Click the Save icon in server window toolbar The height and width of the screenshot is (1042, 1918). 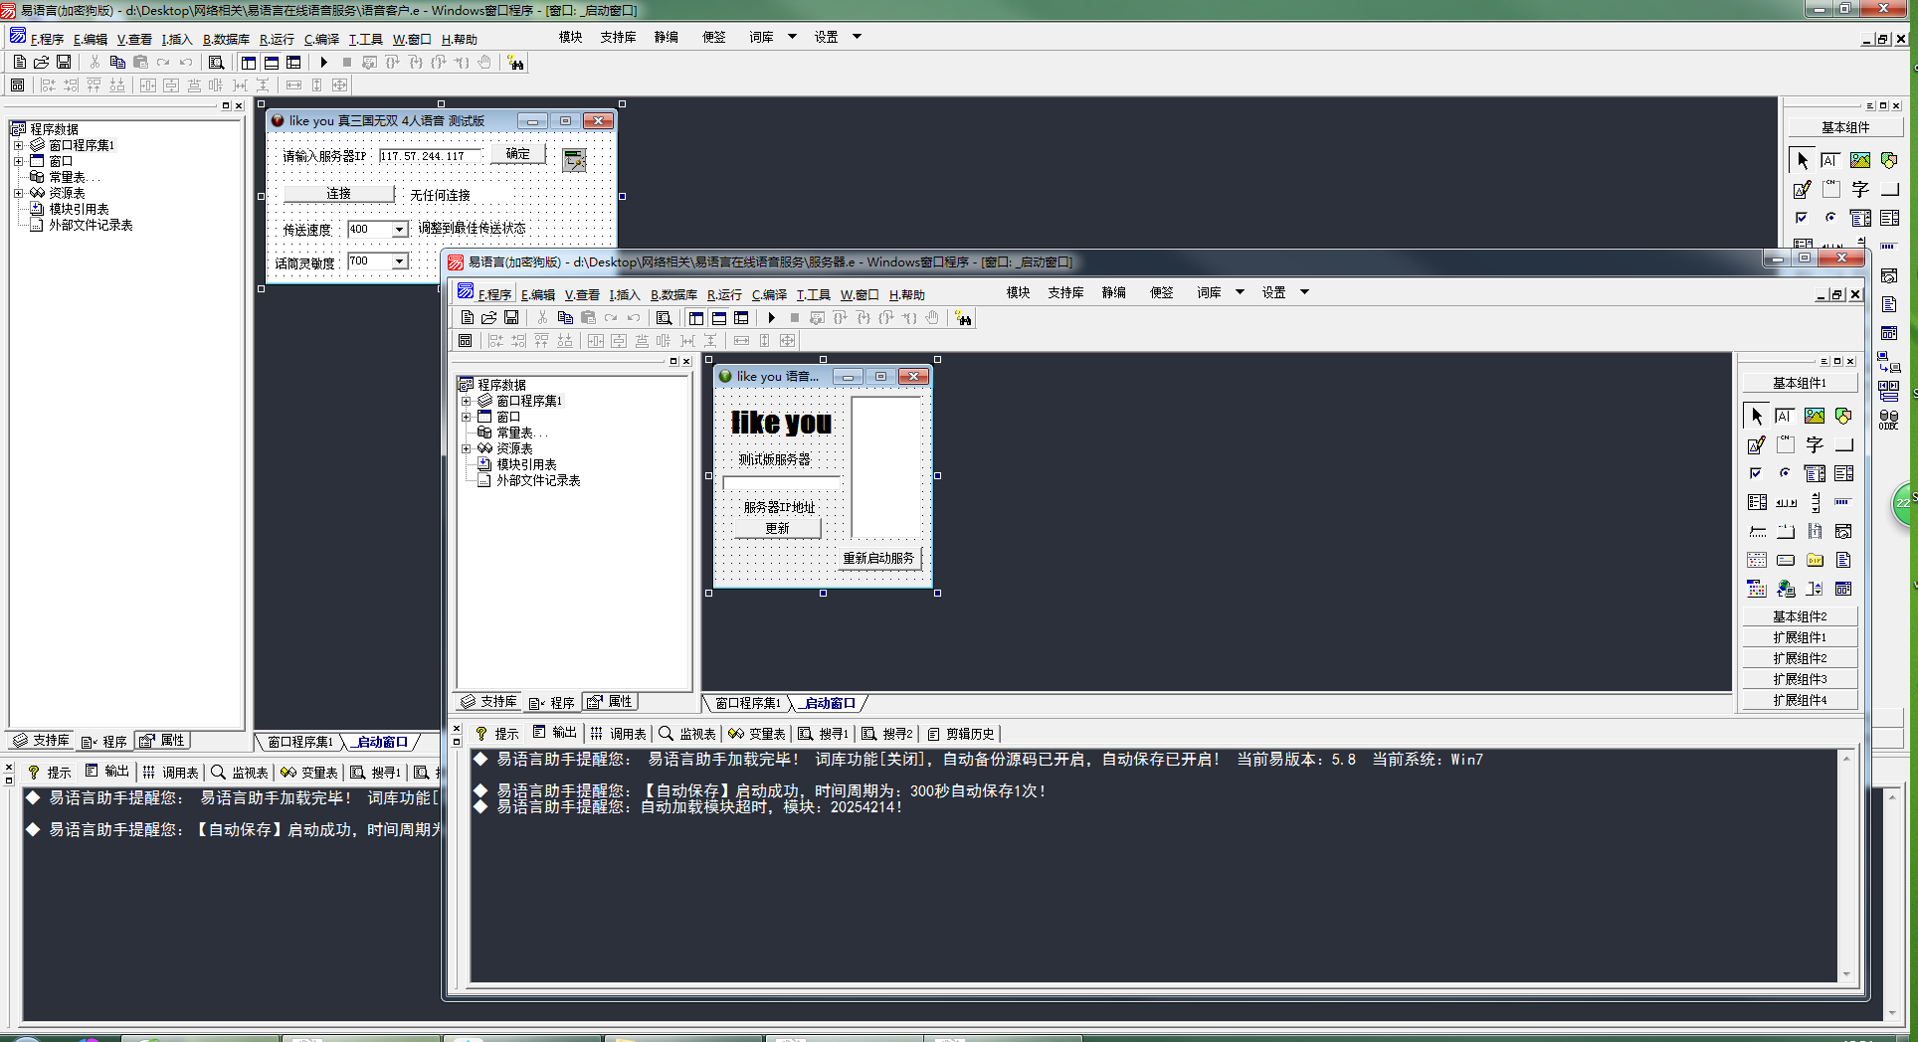tap(511, 318)
